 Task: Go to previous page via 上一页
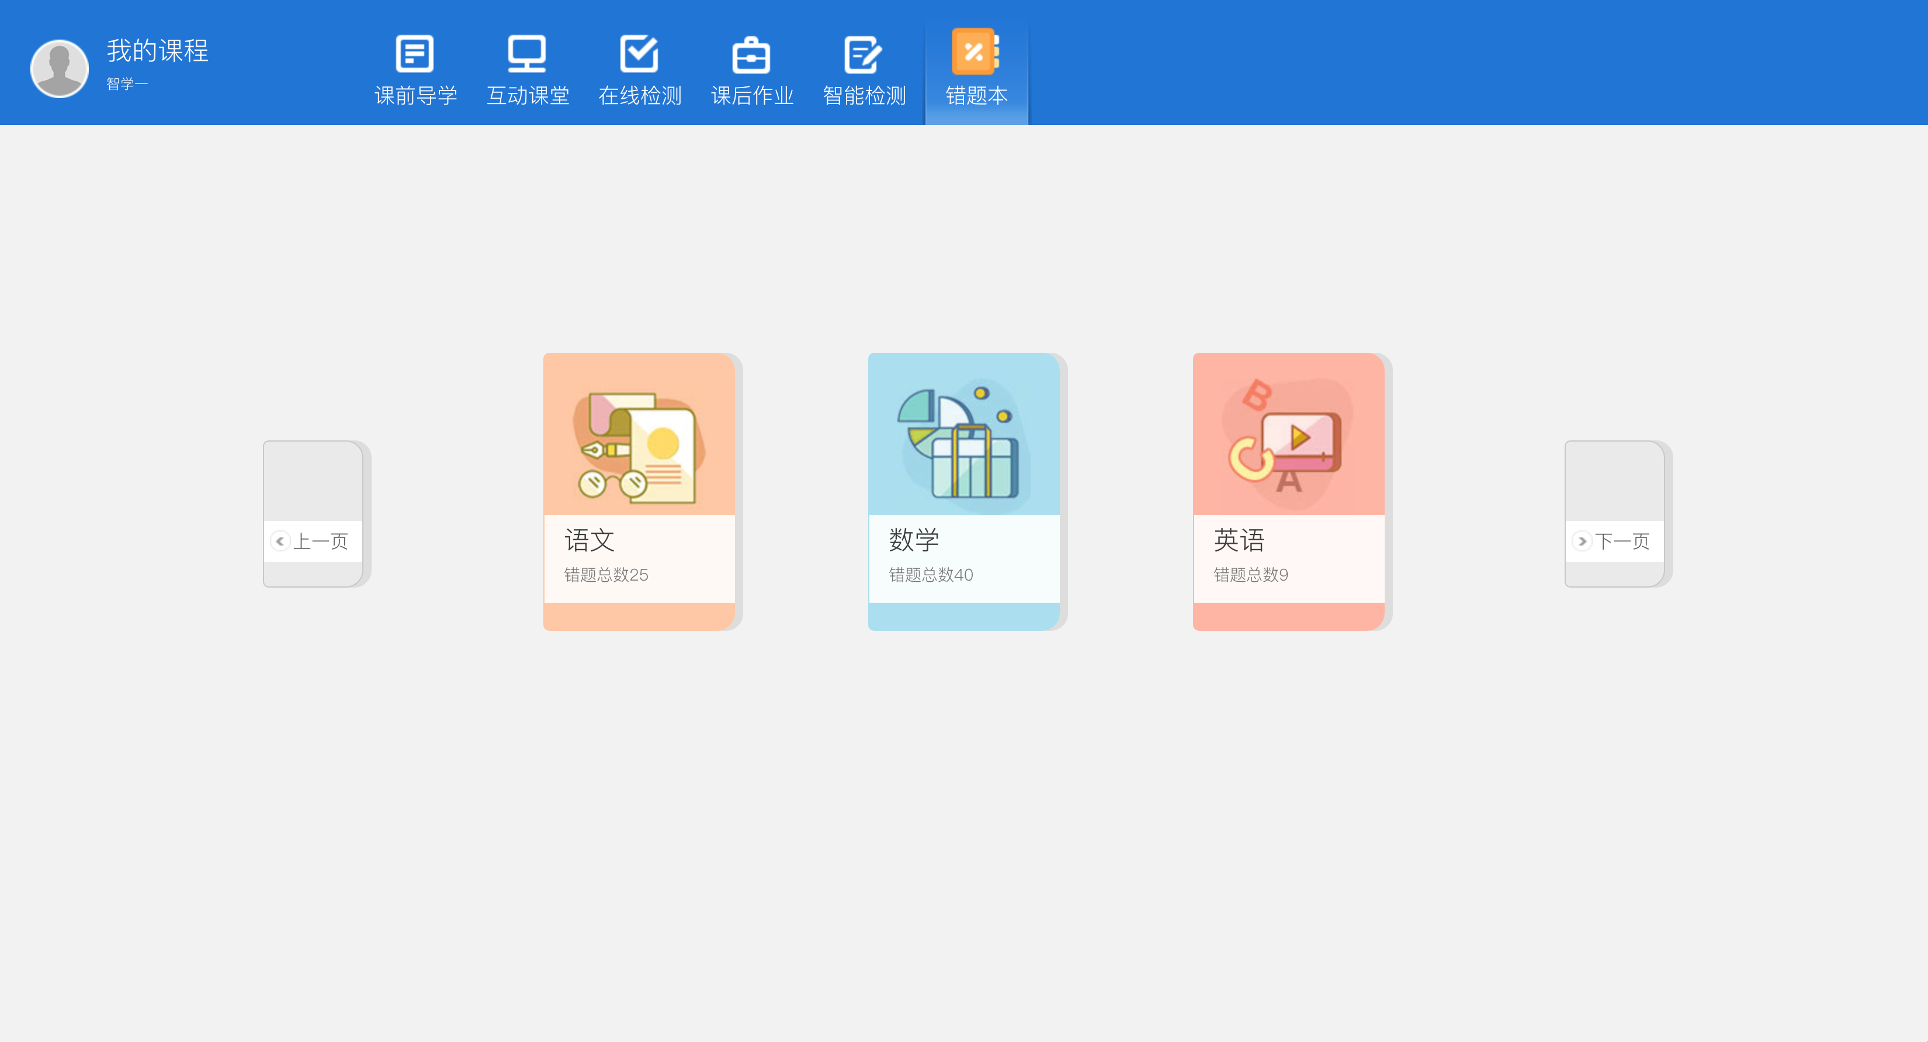pyautogui.click(x=320, y=541)
